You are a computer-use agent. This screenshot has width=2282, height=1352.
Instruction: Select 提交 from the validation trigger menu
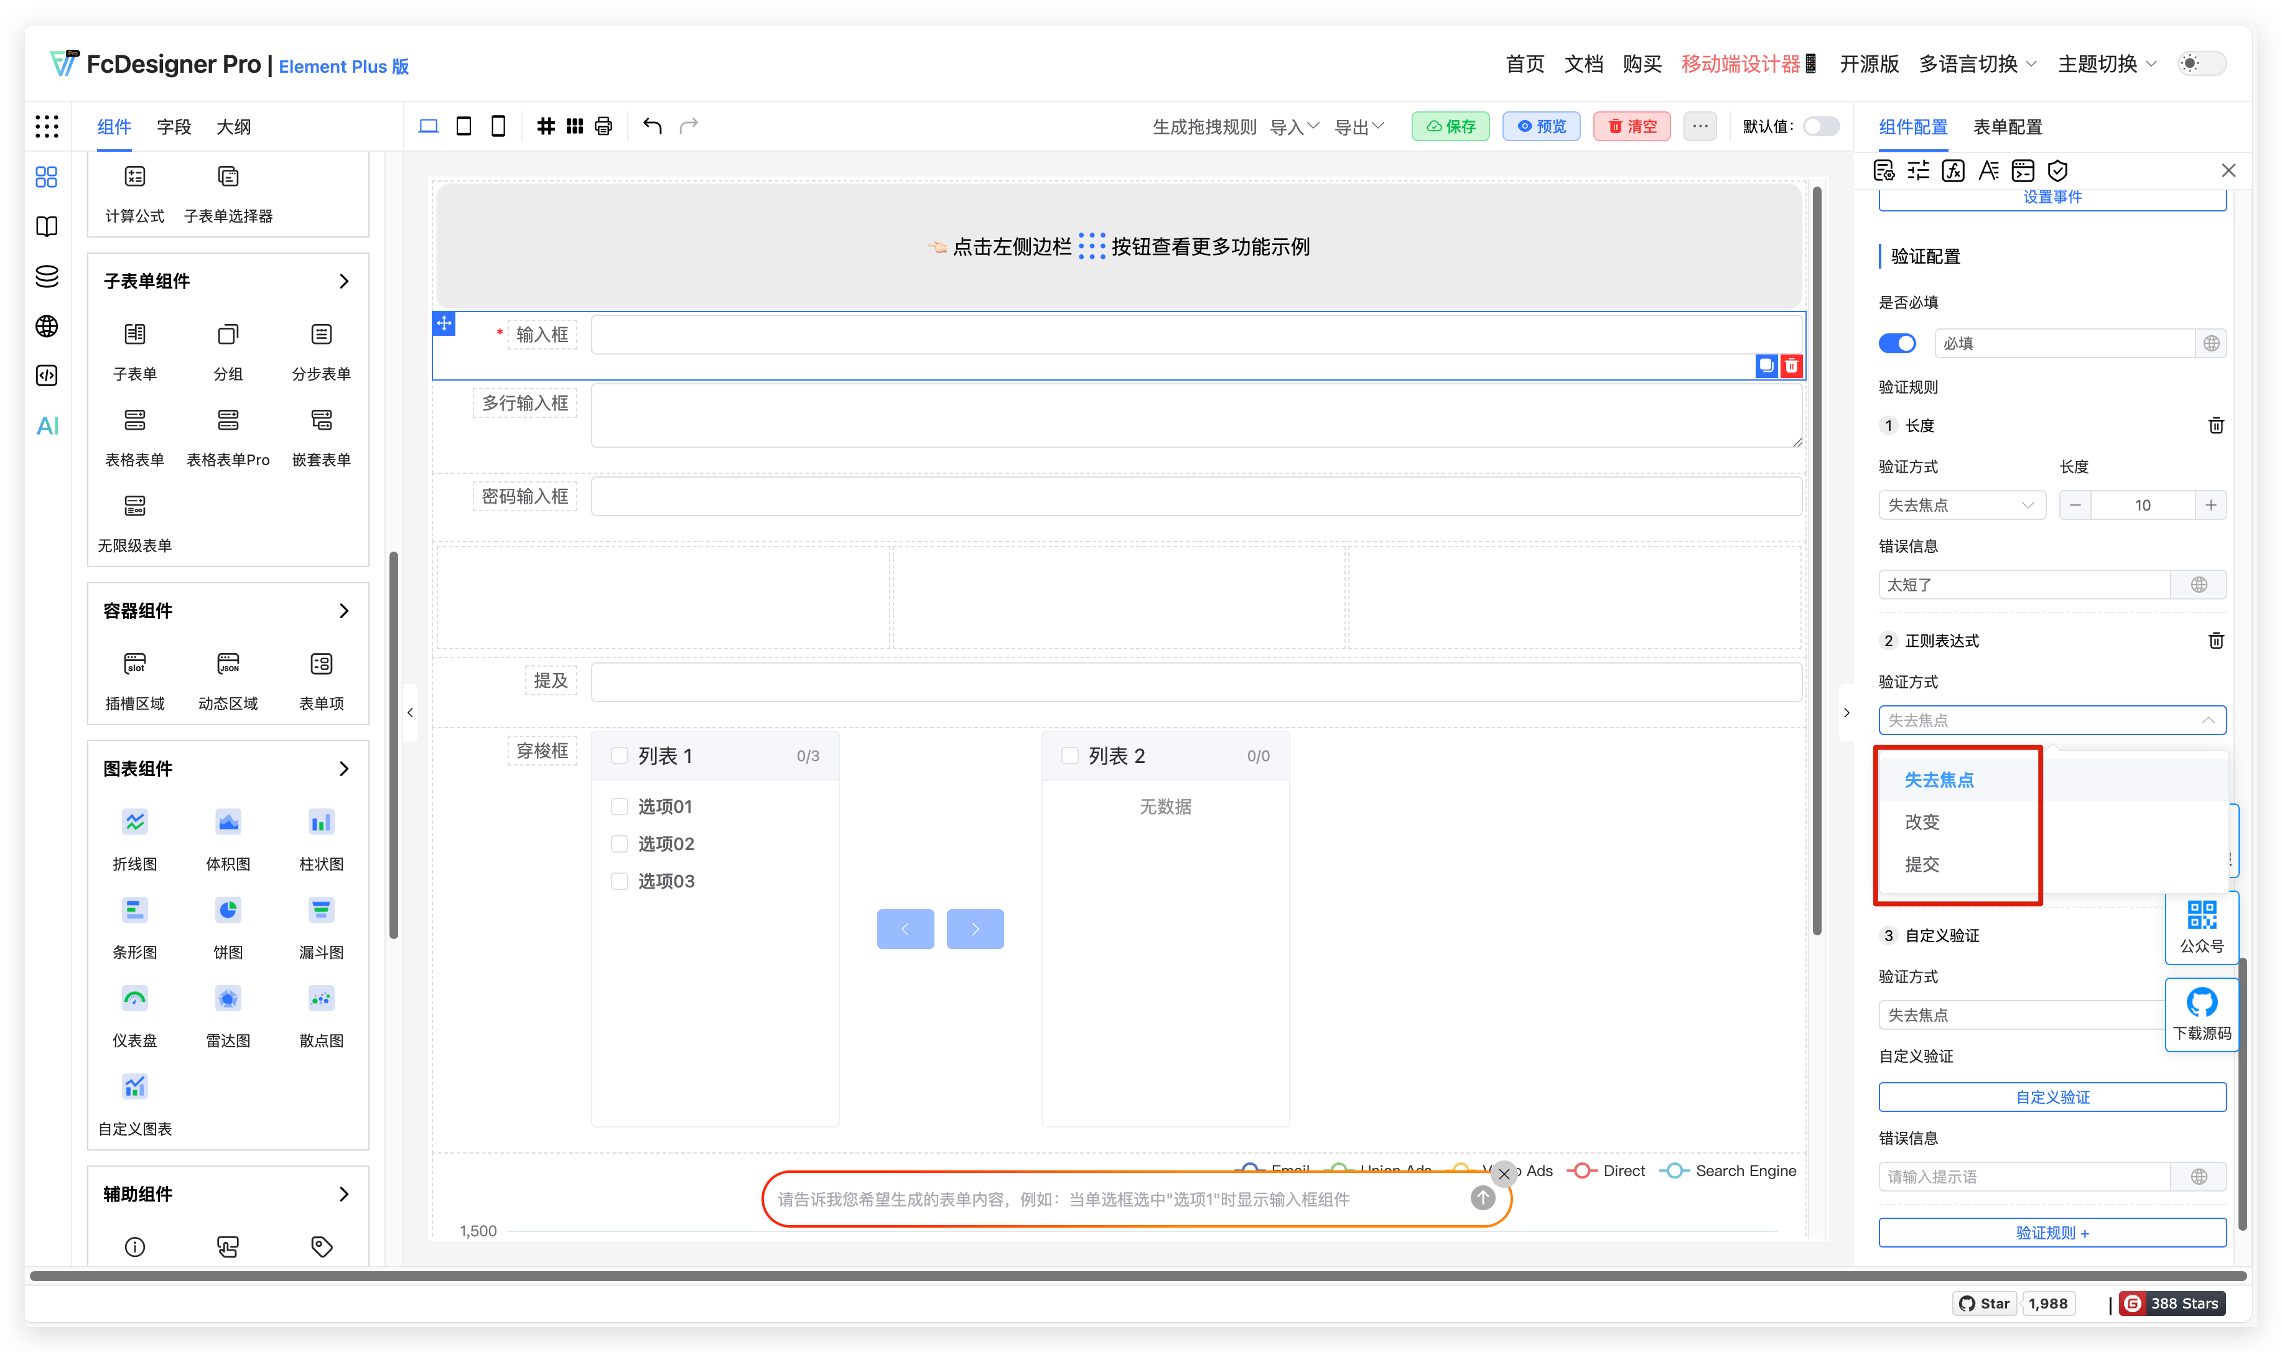tap(1923, 864)
